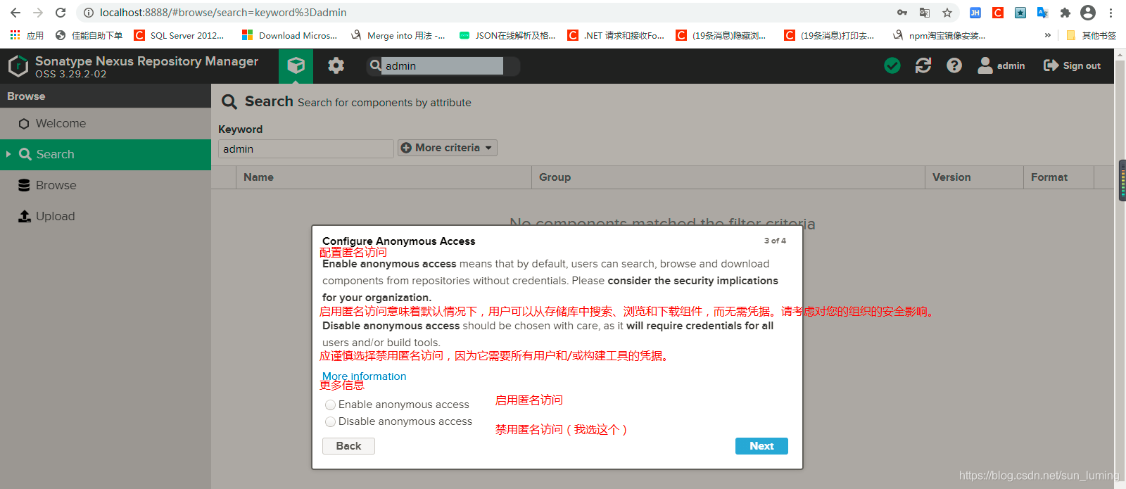Click magnifier icon in header search box
The height and width of the screenshot is (489, 1126).
coord(376,65)
